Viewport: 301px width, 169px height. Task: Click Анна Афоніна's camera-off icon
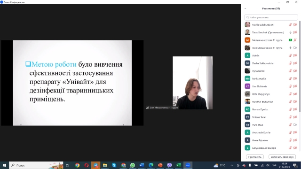coord(295,140)
